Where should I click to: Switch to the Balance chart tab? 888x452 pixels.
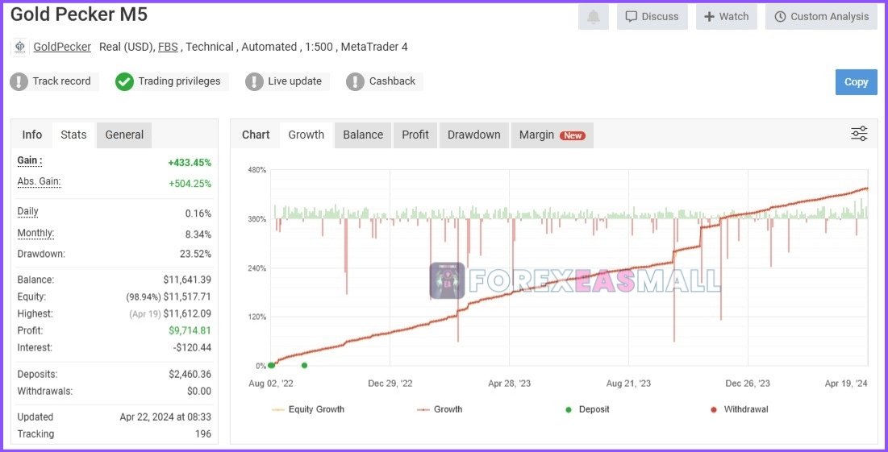tap(363, 135)
